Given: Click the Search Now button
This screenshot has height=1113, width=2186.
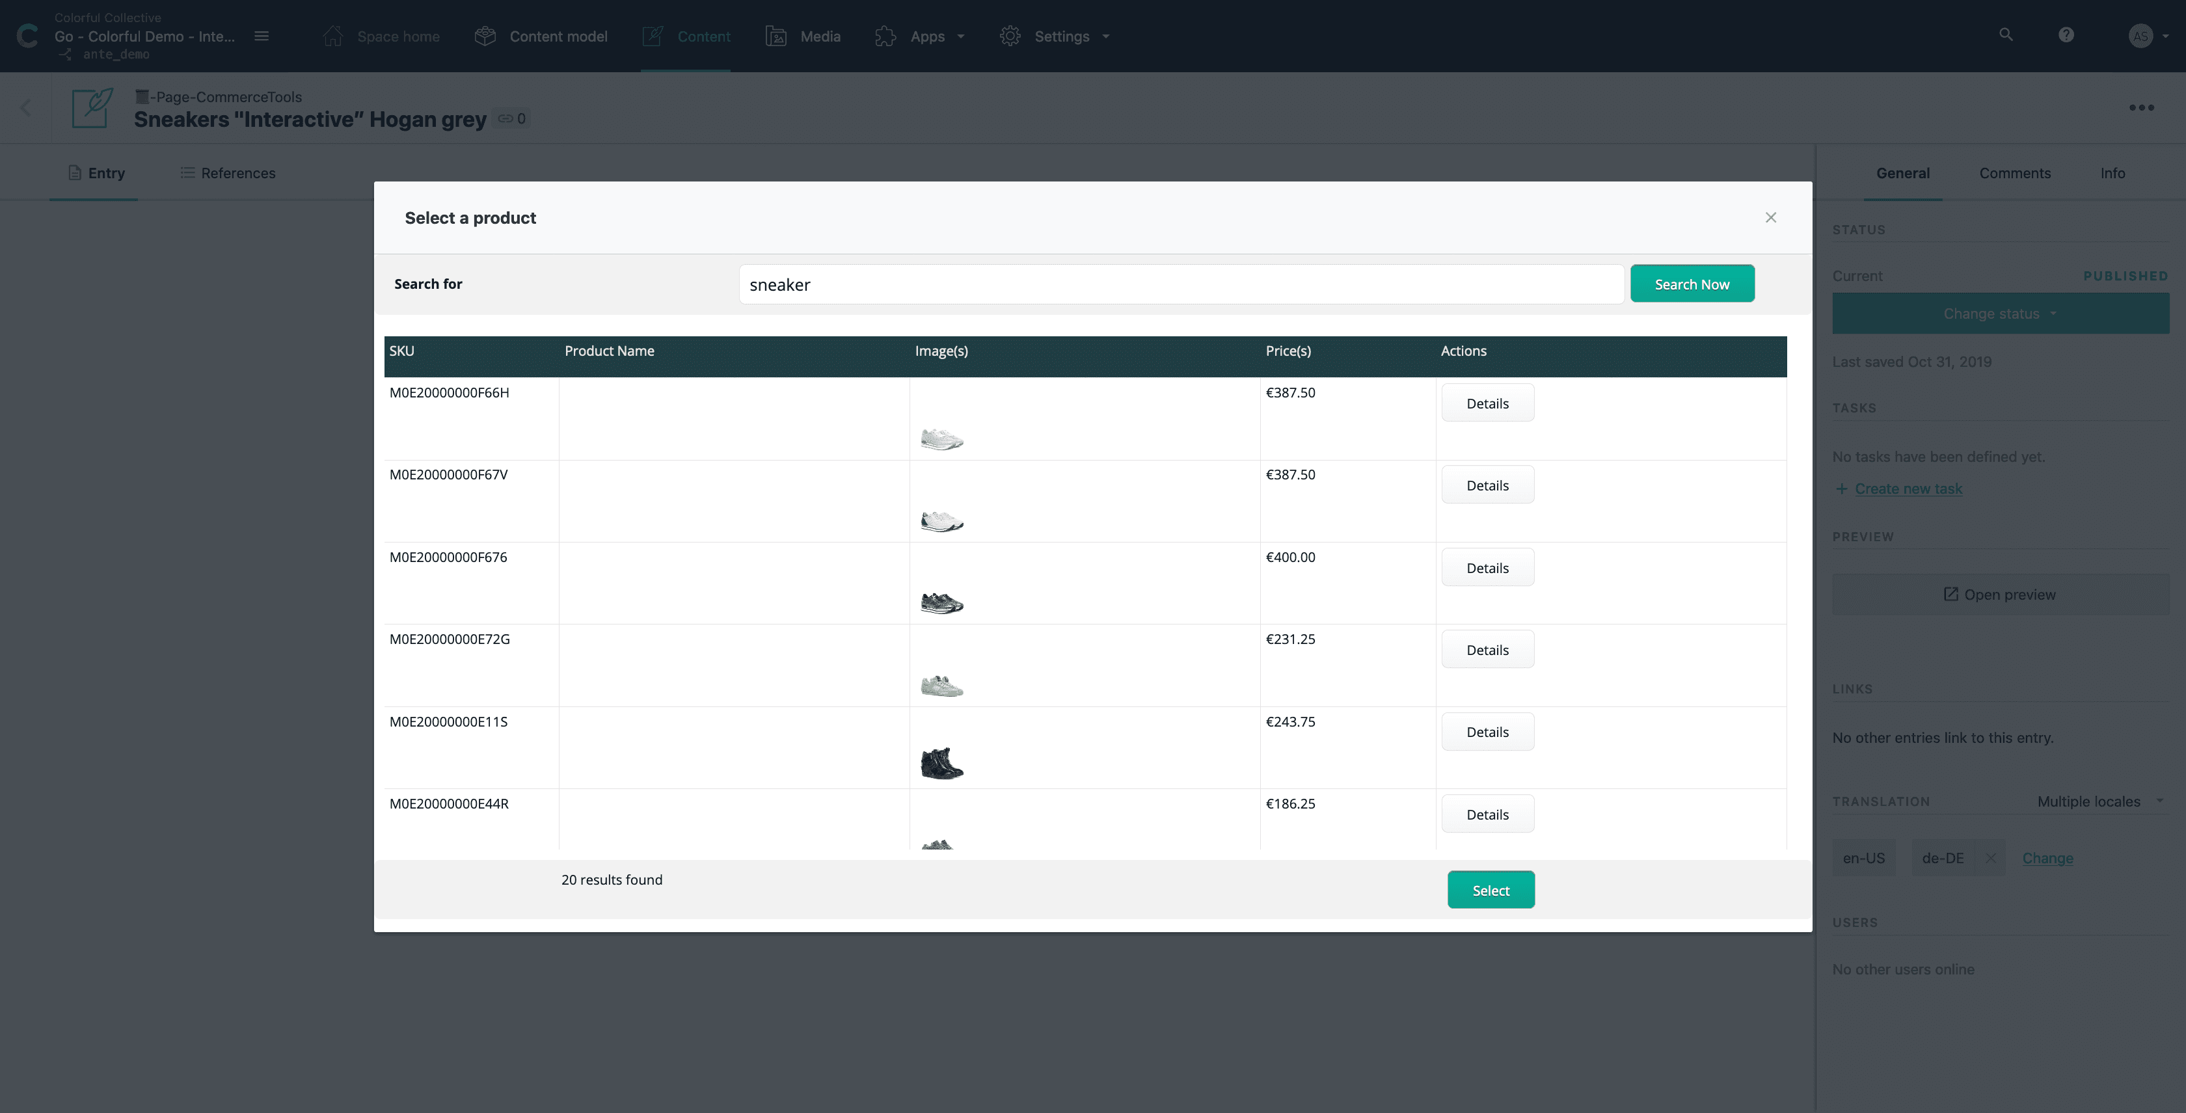Looking at the screenshot, I should point(1692,284).
